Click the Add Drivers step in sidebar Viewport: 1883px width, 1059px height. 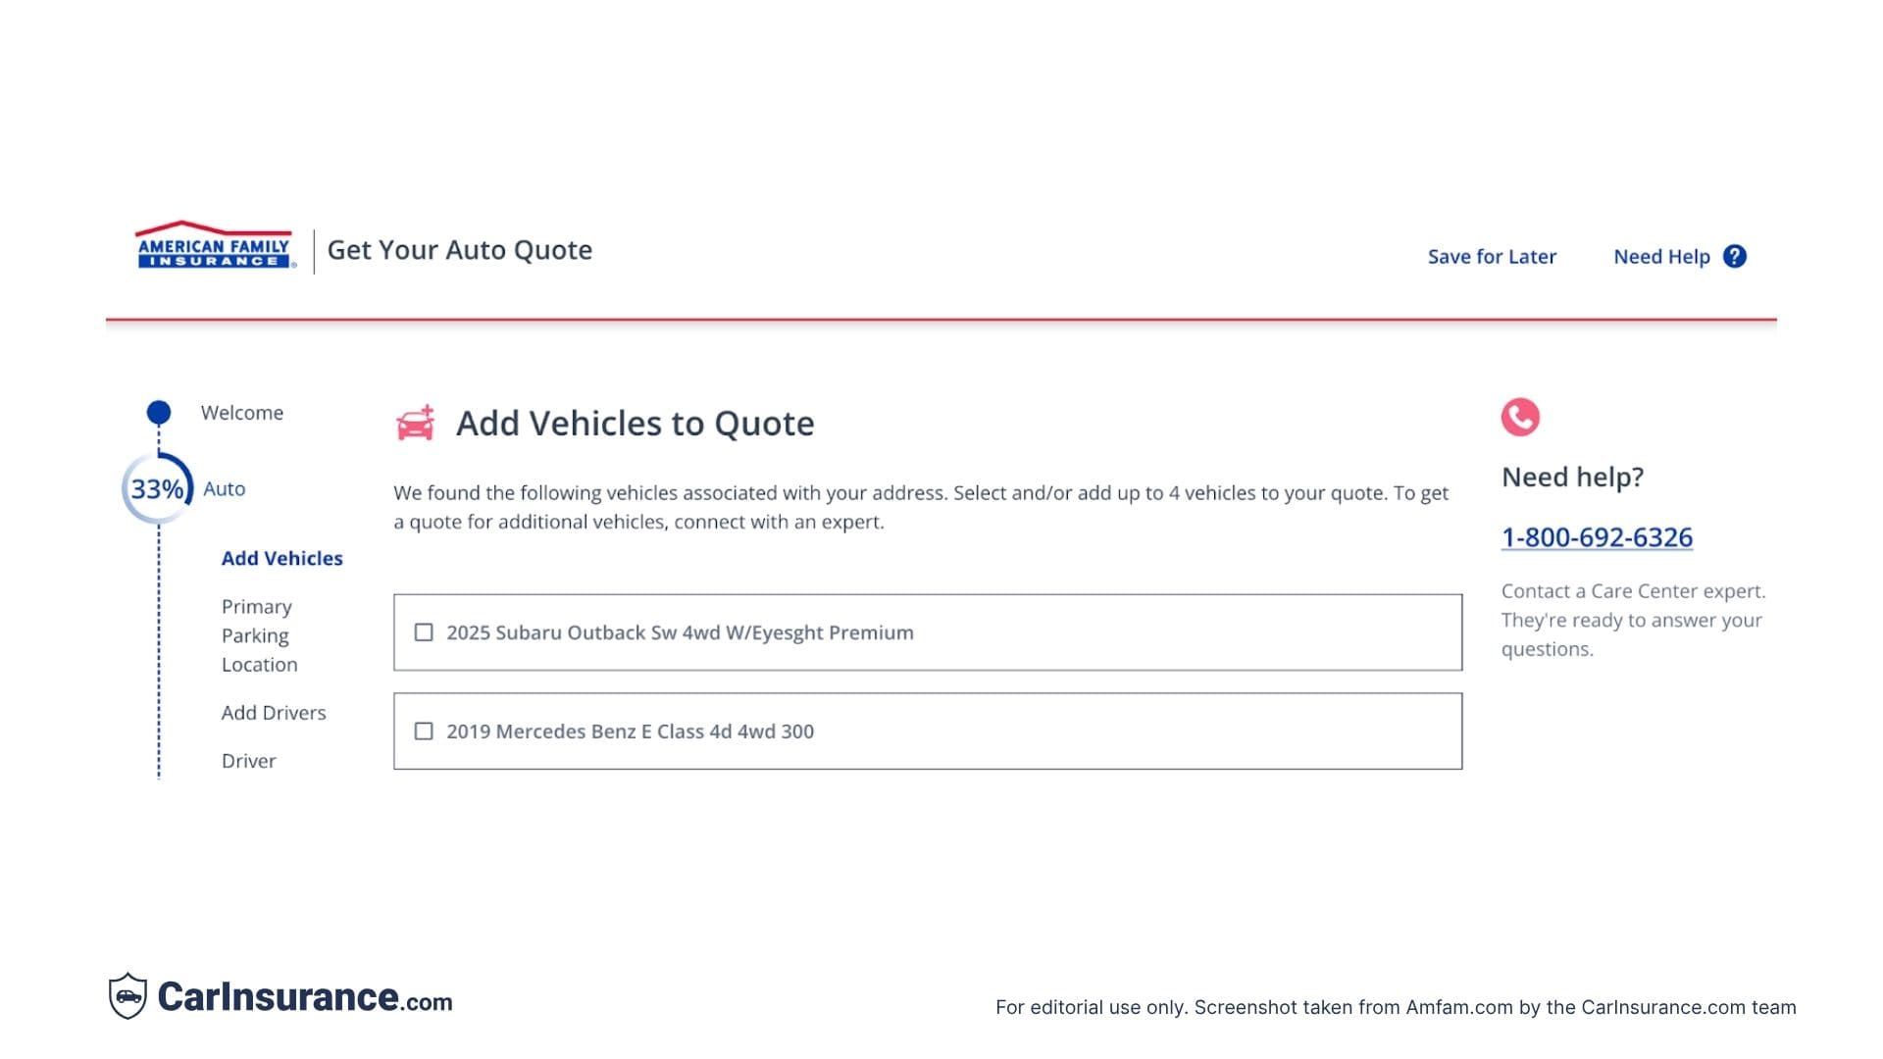[x=275, y=713]
